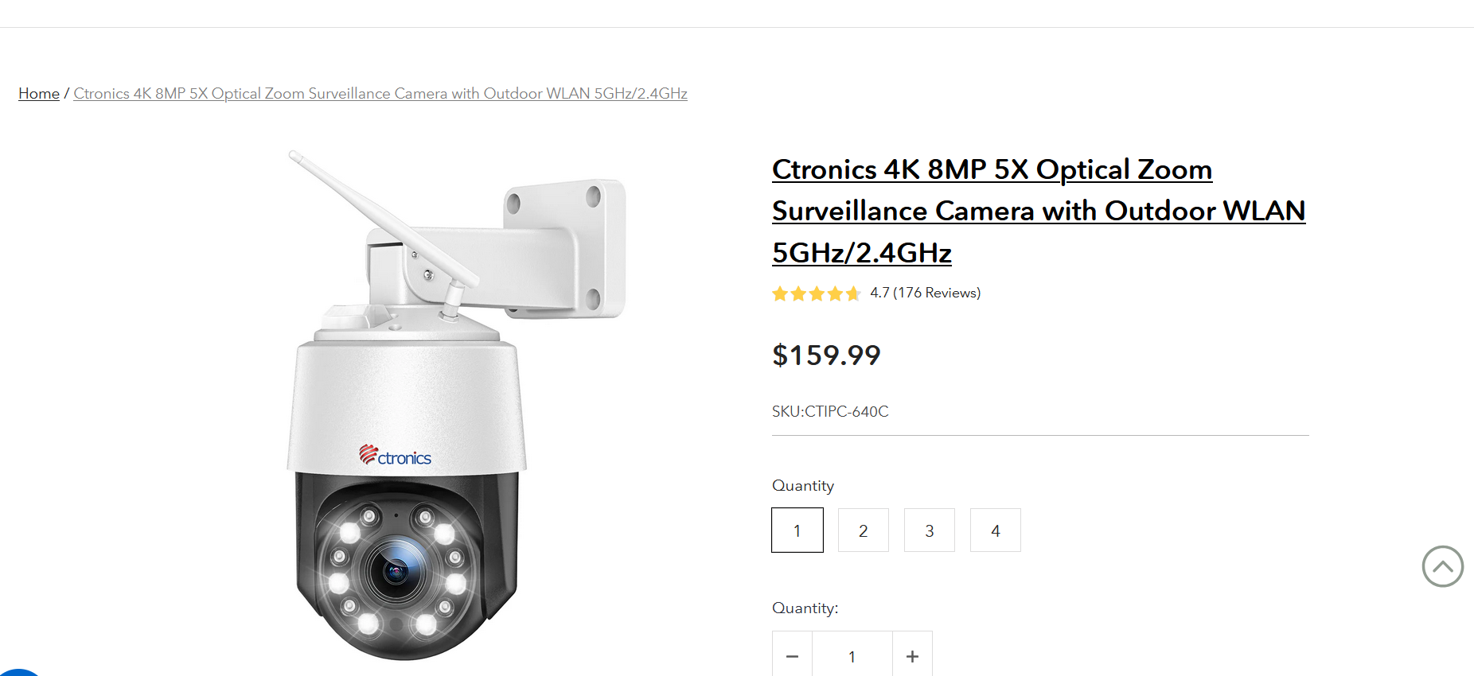Select quantity option 1
This screenshot has height=676, width=1474.
click(797, 530)
